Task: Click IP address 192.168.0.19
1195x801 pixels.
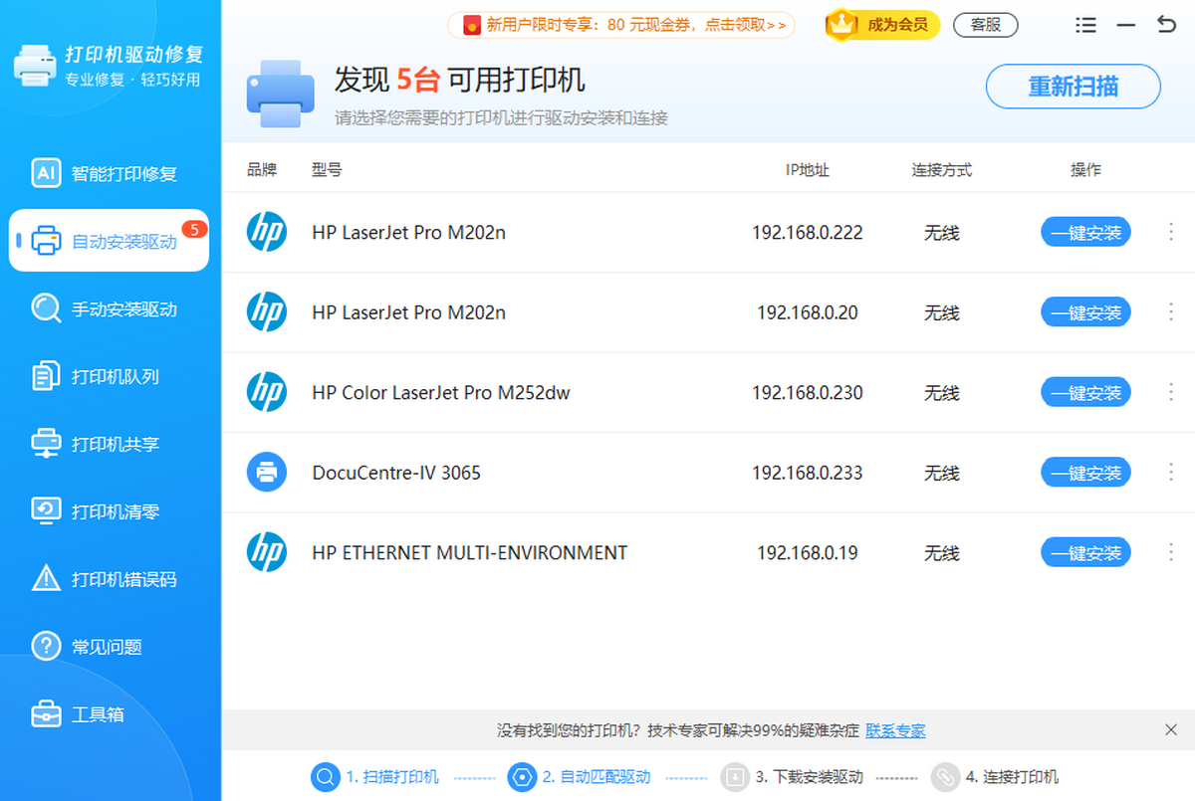Action: [808, 552]
